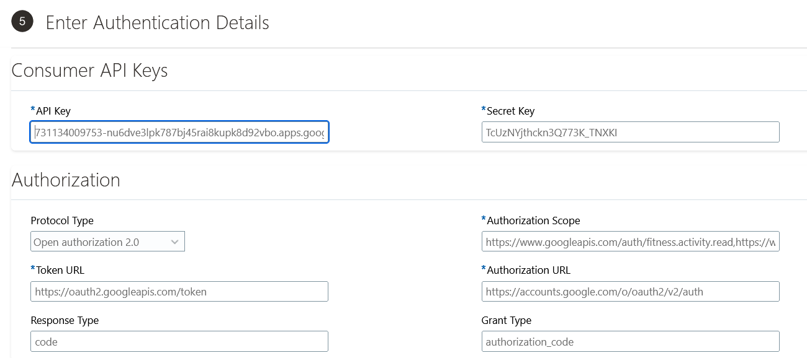The width and height of the screenshot is (807, 358).
Task: Open the Protocol Type dropdown
Action: [107, 242]
